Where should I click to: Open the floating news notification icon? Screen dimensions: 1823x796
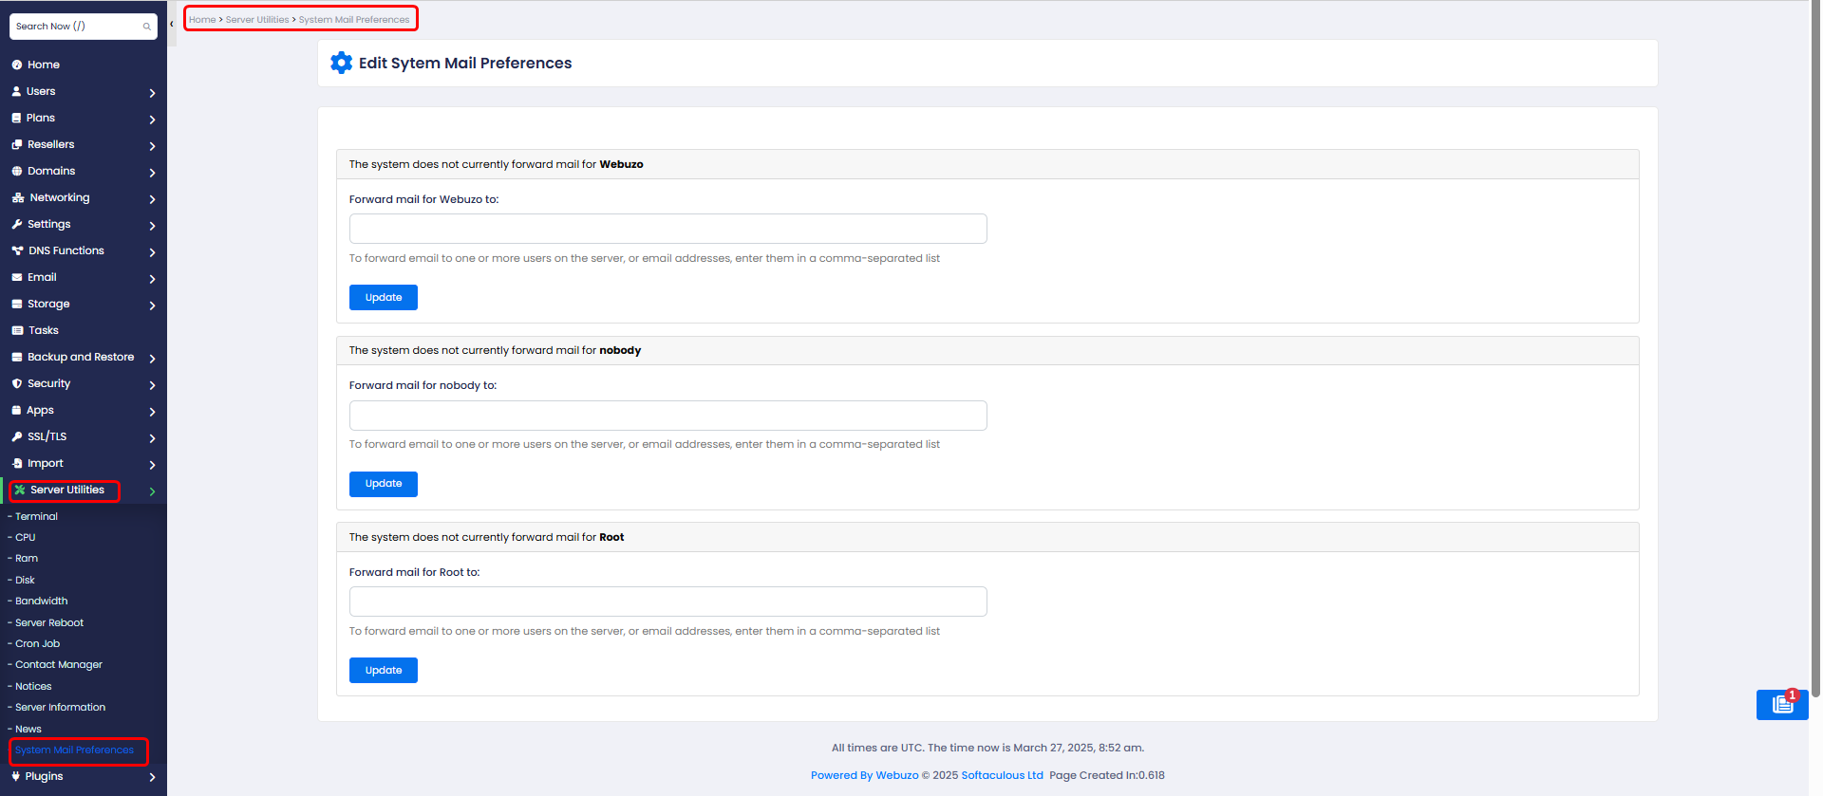[1782, 704]
